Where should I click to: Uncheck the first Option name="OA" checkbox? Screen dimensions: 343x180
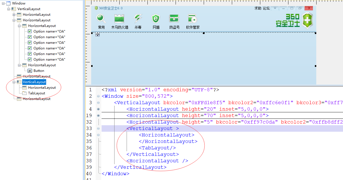pos(30,31)
